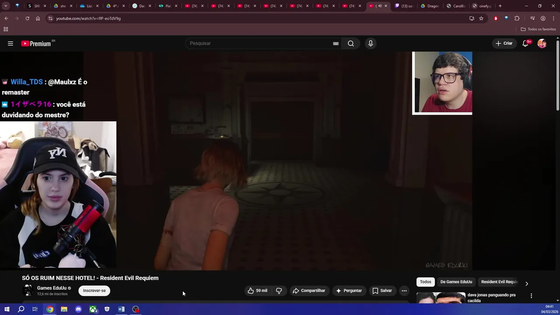Dislike the video with thumbs down
This screenshot has width=560, height=315.
click(x=279, y=290)
